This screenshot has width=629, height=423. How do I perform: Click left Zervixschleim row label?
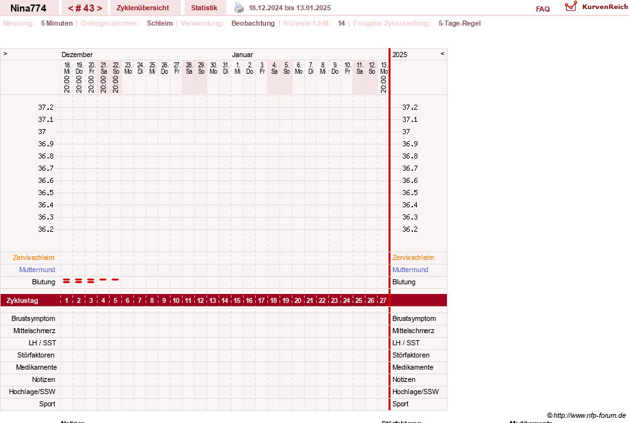point(34,257)
